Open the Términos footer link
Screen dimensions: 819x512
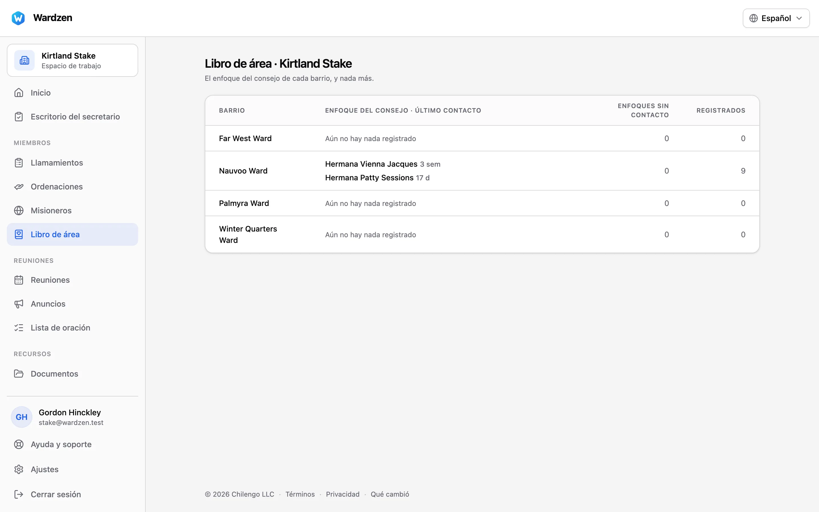pyautogui.click(x=300, y=494)
